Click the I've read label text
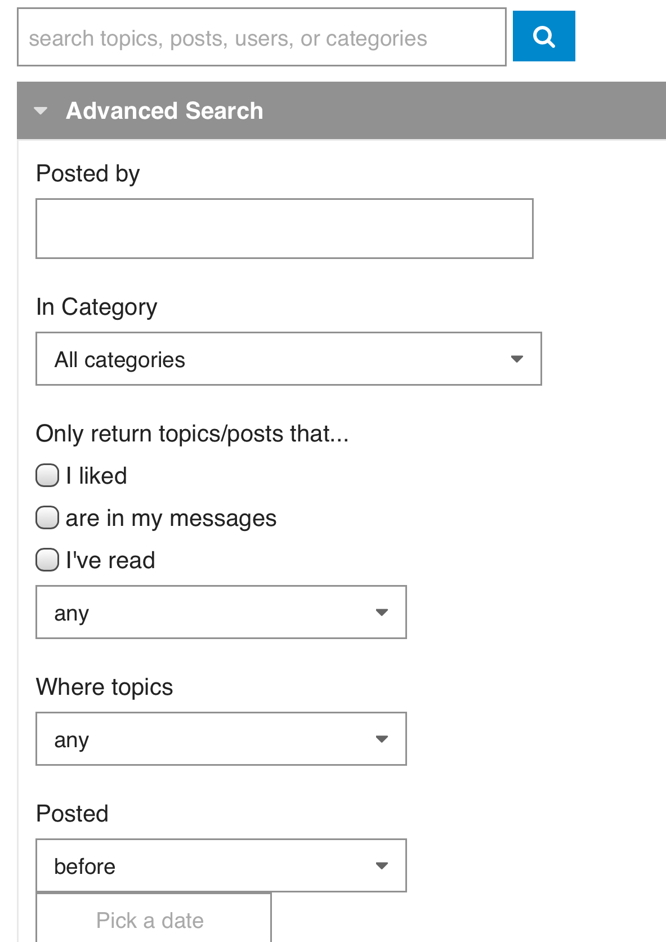The image size is (666, 942). pyautogui.click(x=110, y=561)
